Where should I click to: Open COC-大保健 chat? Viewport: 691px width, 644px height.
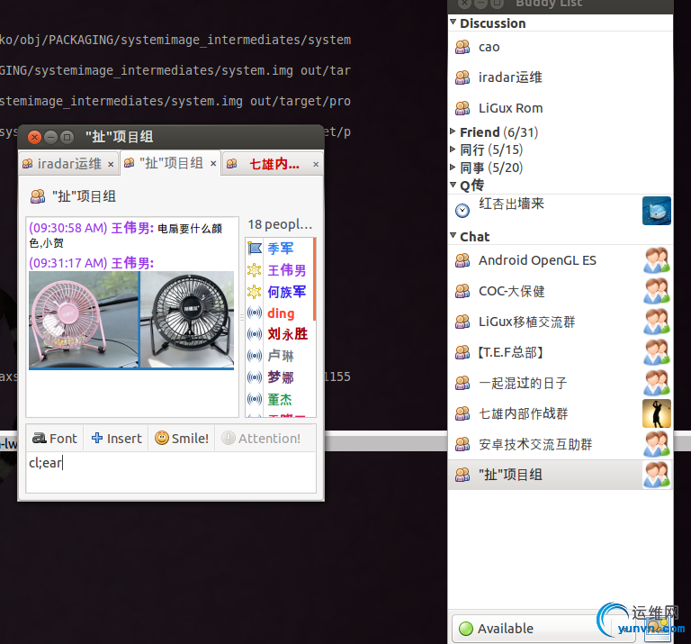561,291
